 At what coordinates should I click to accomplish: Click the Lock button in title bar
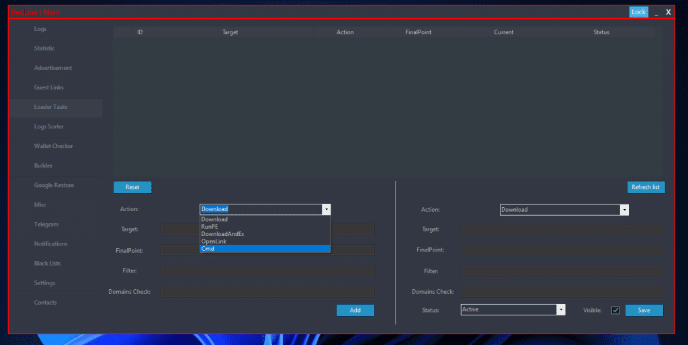tap(638, 12)
